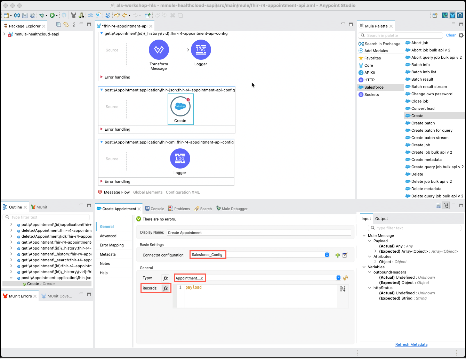Expand the Expected Array<Object> payload node
Viewport: 466px width, 359px height.
tap(375, 251)
